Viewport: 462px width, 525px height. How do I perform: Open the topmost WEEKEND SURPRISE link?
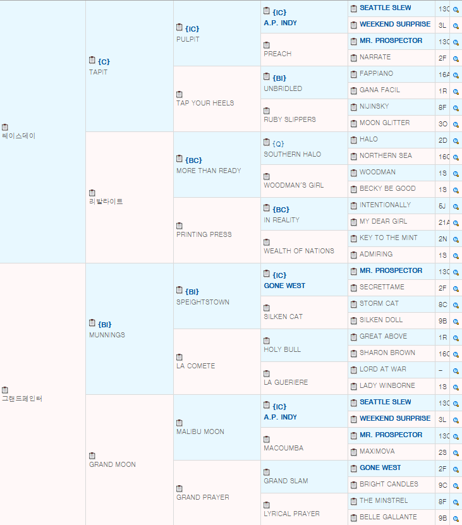tap(395, 24)
